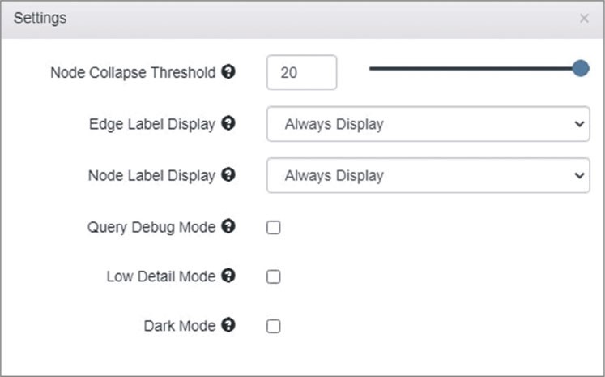Click help icon next to Node Label Display
The height and width of the screenshot is (377, 605).
coord(228,174)
